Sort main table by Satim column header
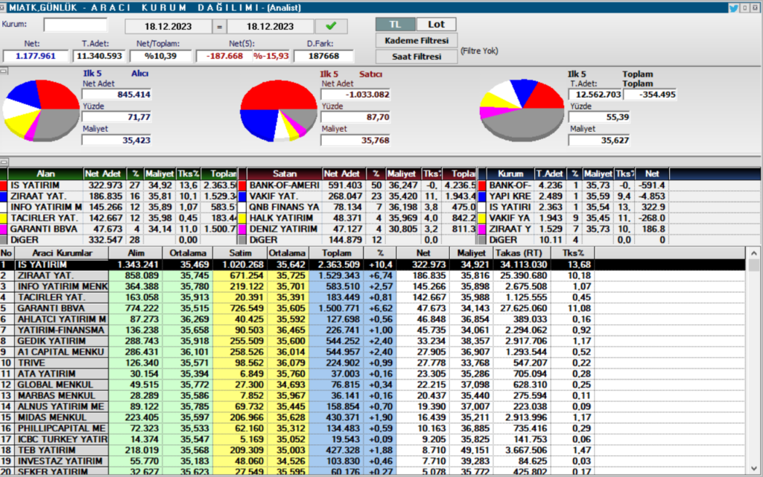The image size is (763, 477). [x=240, y=253]
